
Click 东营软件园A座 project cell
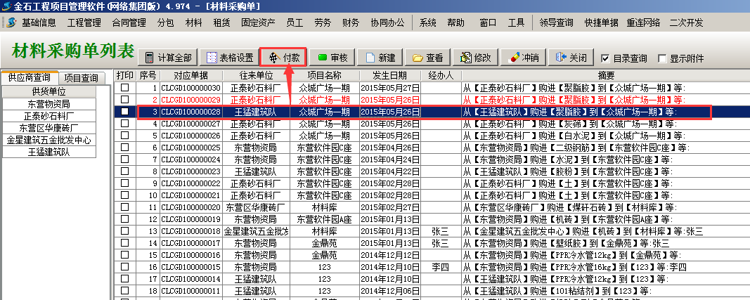pos(324,219)
